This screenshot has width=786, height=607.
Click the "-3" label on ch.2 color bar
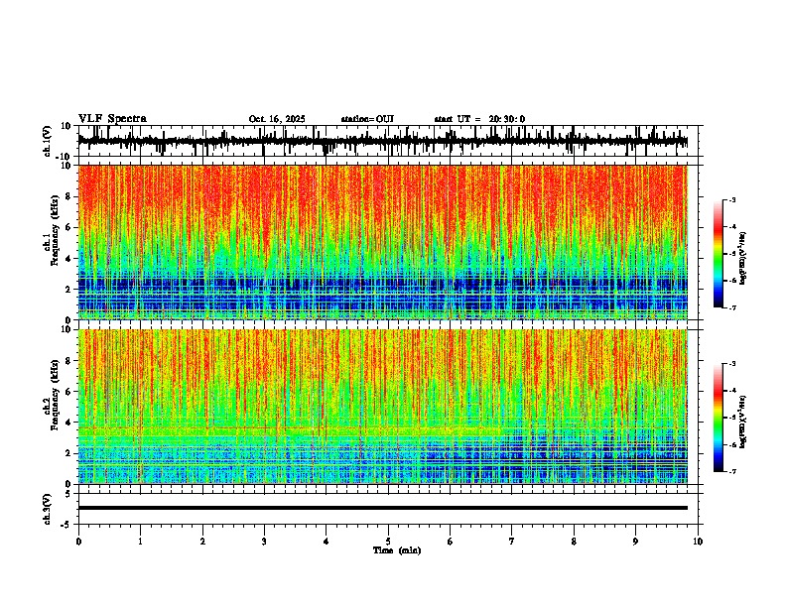tap(732, 364)
